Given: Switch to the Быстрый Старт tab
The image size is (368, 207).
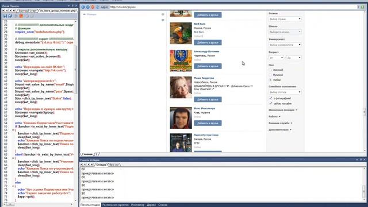Looking at the screenshot, I should click(28, 10).
